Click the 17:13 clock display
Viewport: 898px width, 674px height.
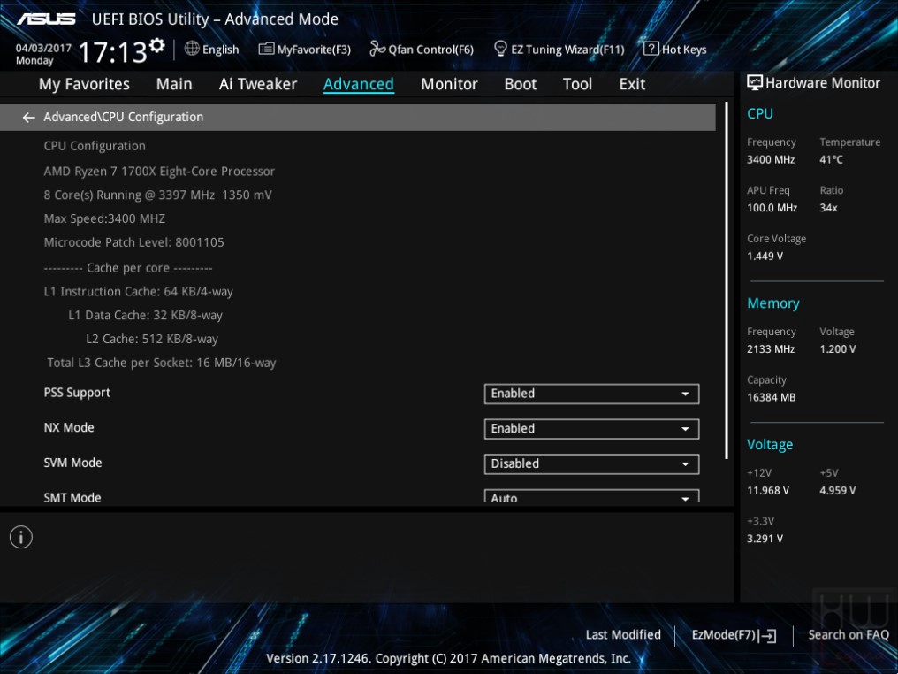click(x=113, y=52)
